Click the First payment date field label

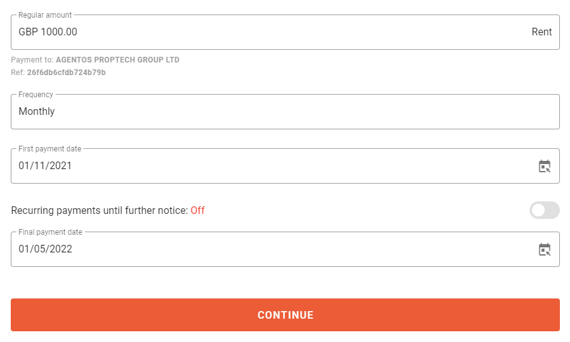pyautogui.click(x=50, y=149)
